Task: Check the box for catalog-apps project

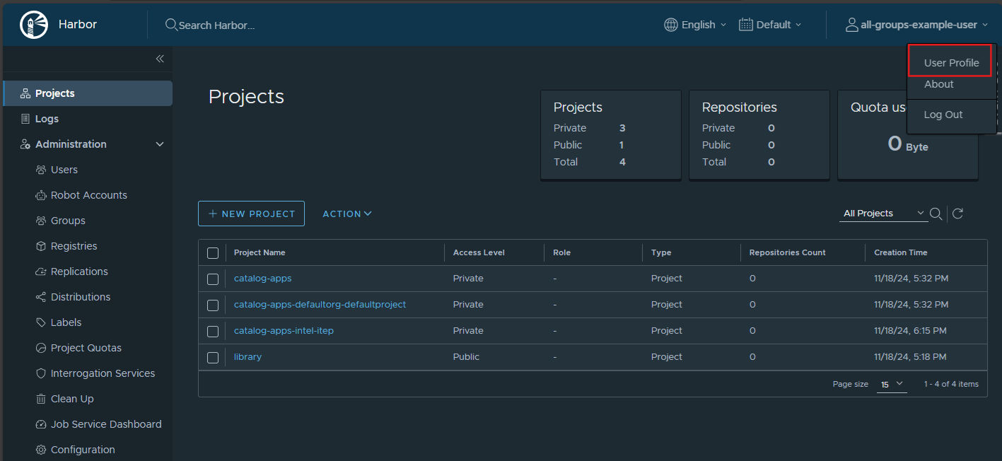Action: point(213,279)
